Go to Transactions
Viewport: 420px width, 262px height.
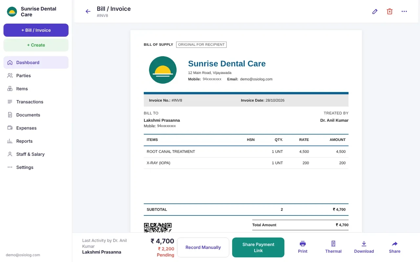click(36, 102)
